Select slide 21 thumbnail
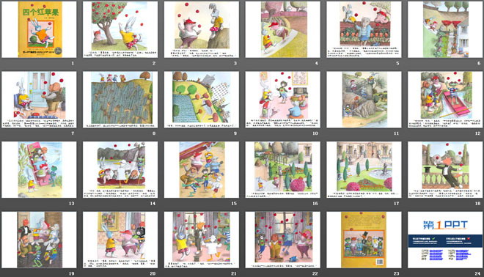484x277 pixels. point(202,240)
